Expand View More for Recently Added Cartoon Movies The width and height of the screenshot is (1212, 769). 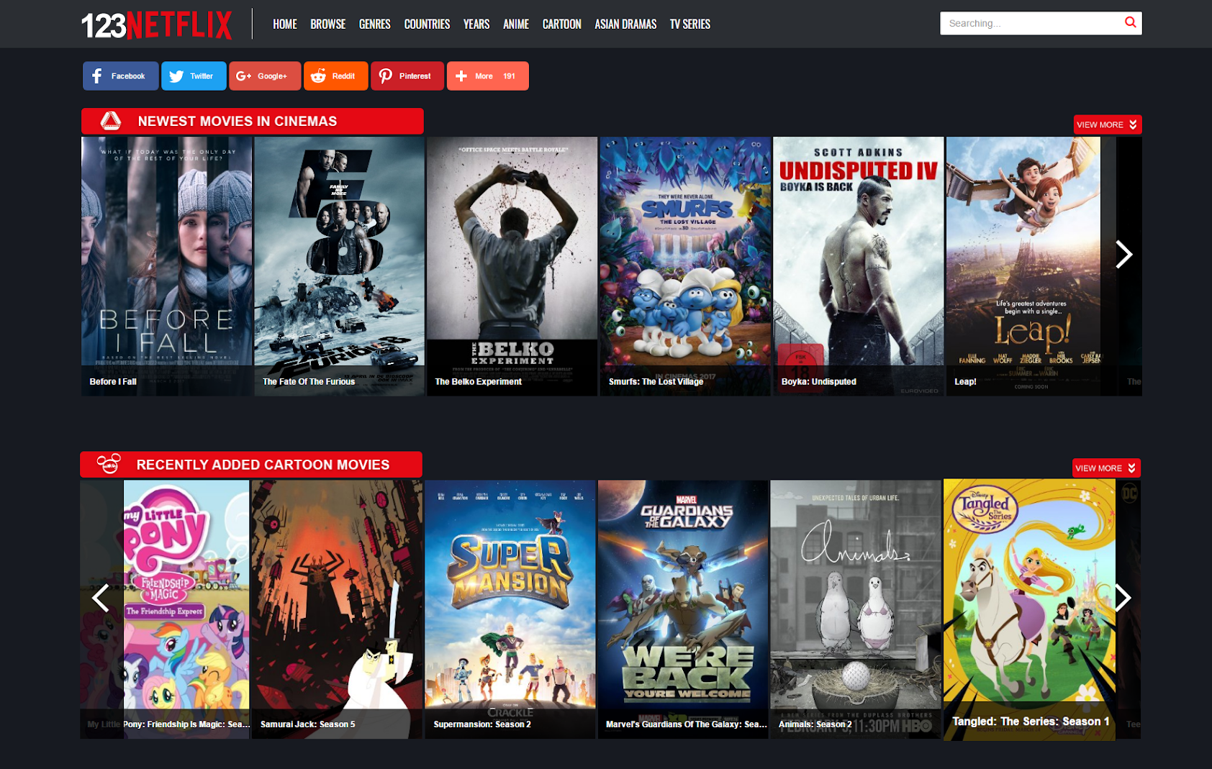[1105, 468]
